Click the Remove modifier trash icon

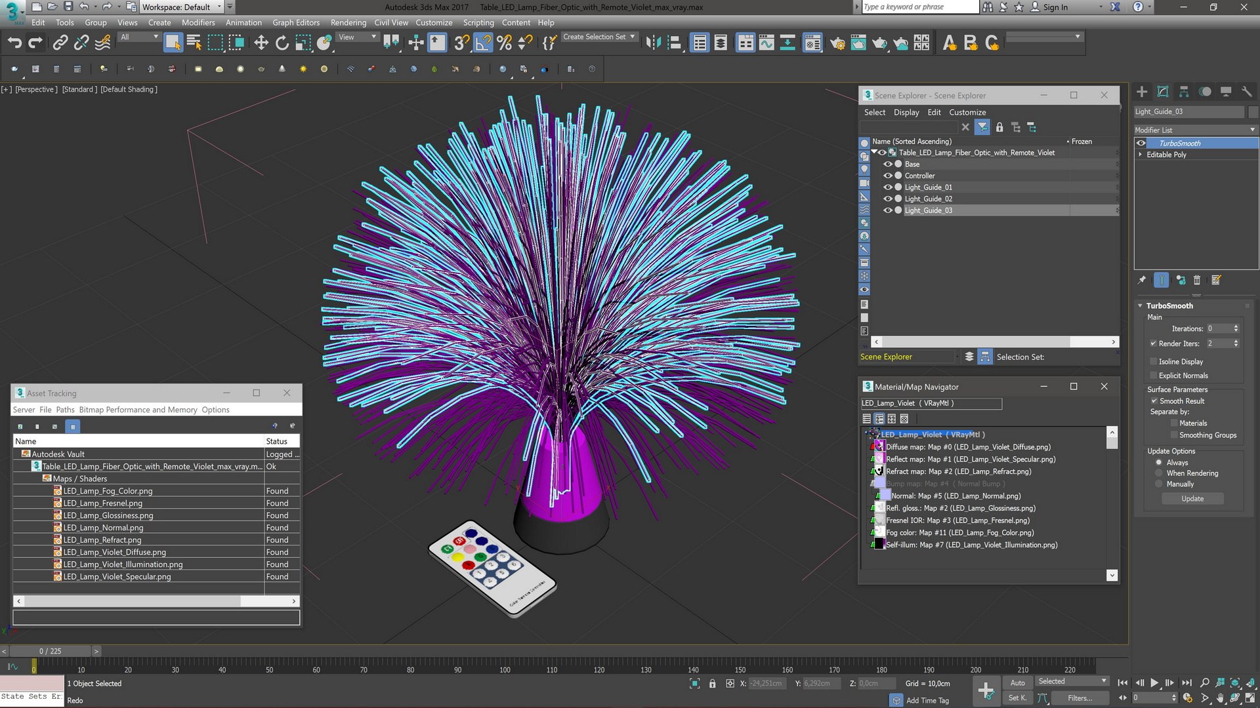(x=1197, y=281)
